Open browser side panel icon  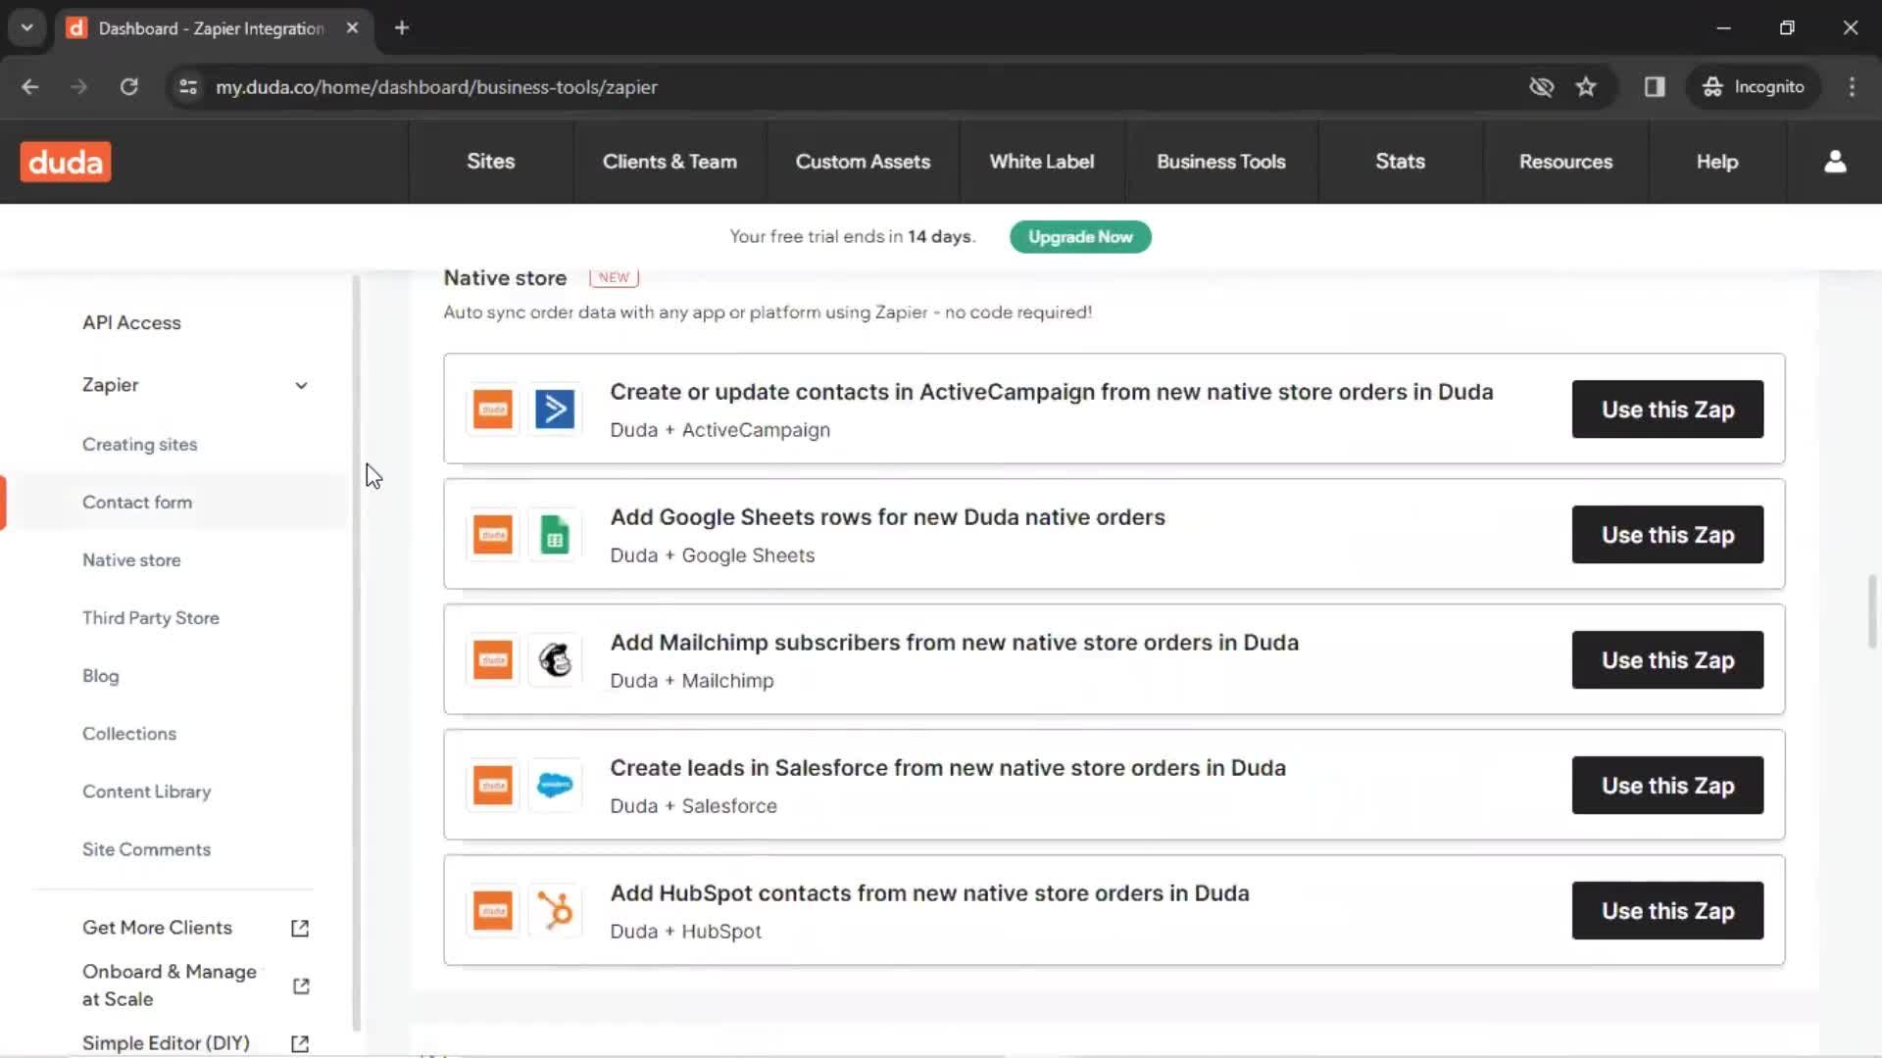[x=1655, y=87]
